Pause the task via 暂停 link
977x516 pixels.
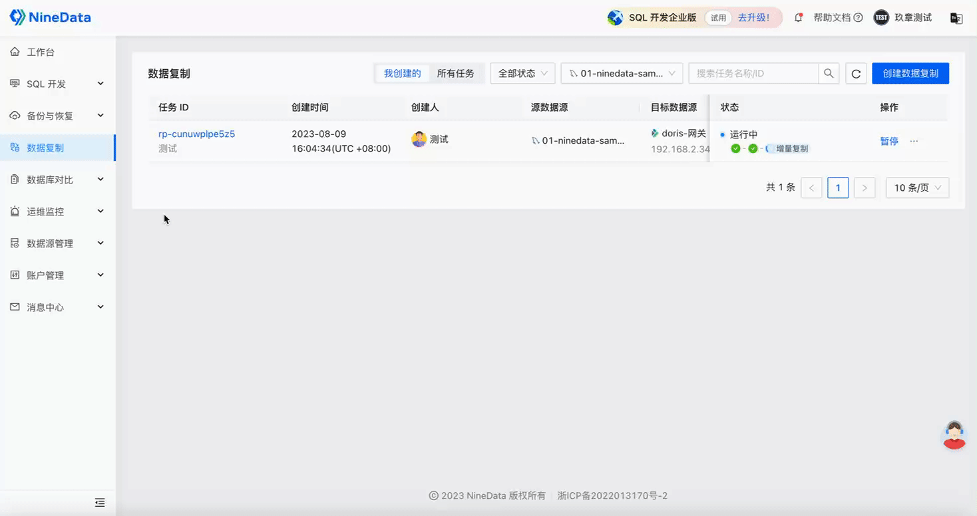pyautogui.click(x=888, y=141)
